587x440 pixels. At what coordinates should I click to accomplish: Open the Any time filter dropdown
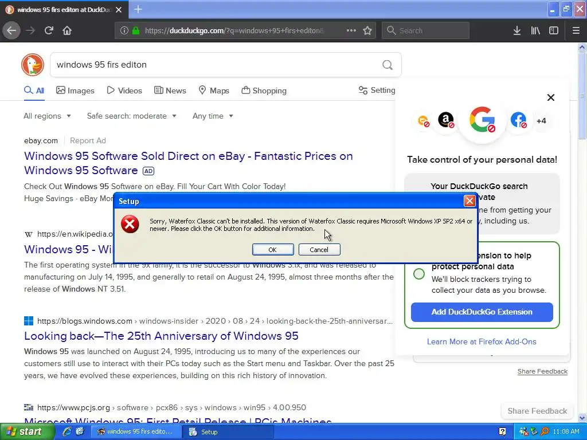click(213, 116)
